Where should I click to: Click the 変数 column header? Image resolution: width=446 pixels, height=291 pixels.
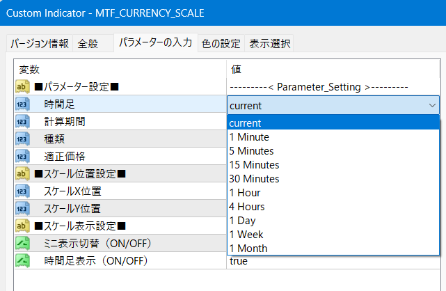pyautogui.click(x=120, y=69)
